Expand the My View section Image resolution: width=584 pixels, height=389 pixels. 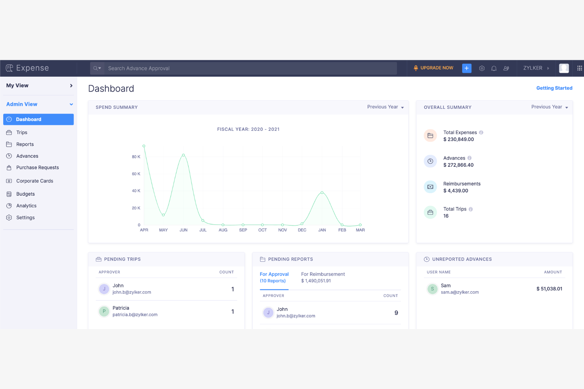click(x=38, y=86)
